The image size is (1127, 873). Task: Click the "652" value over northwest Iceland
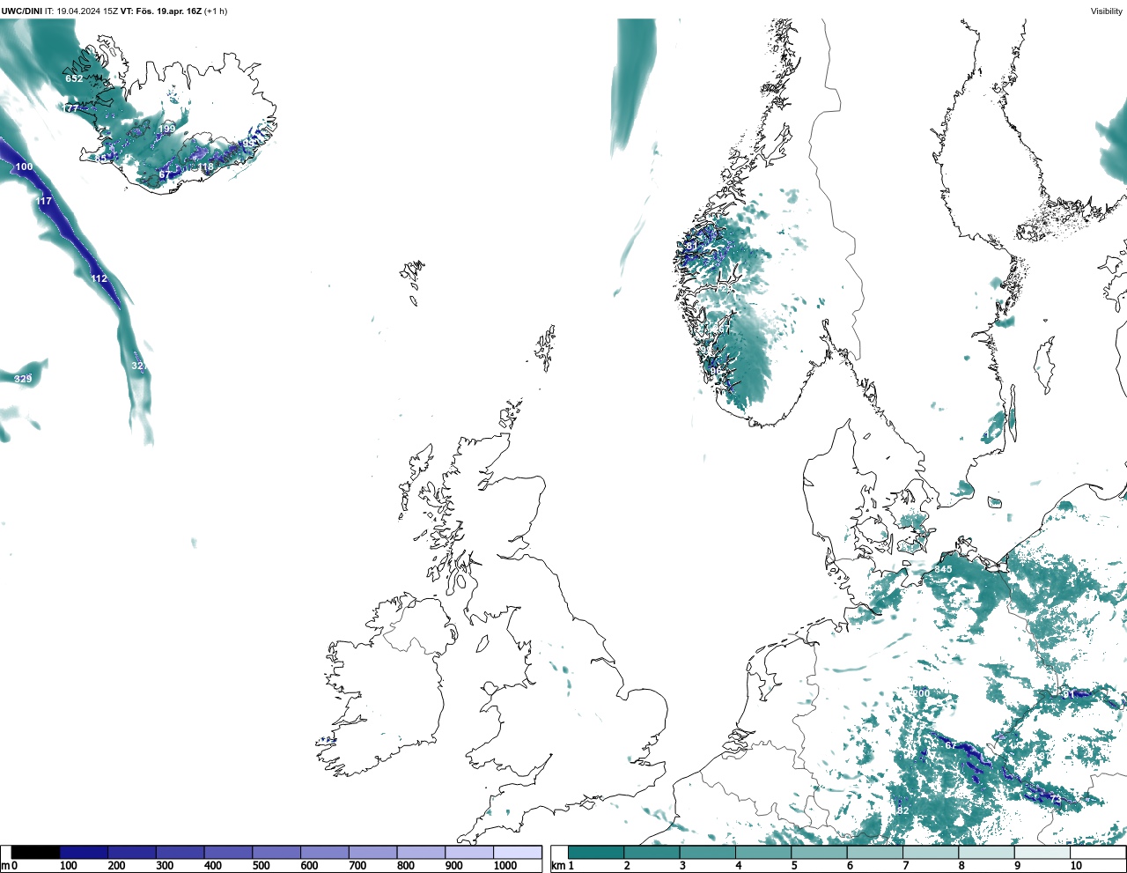tap(74, 78)
